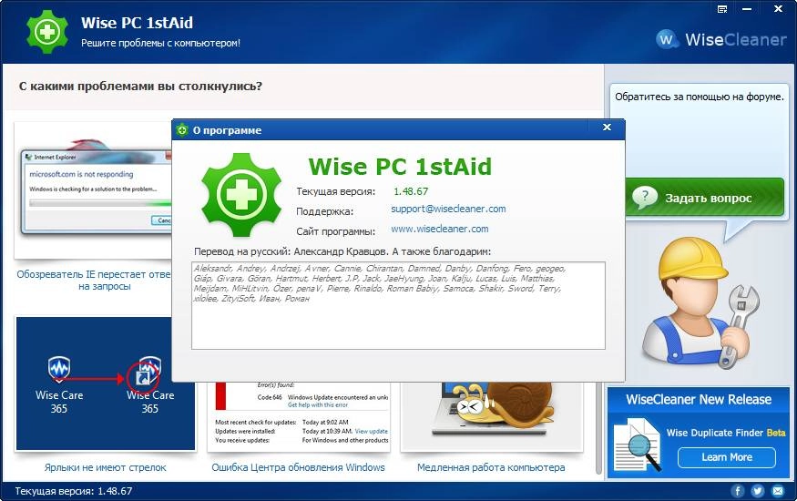This screenshot has width=797, height=501.
Task: Open the Twitter icon in status bar
Action: coord(758,491)
